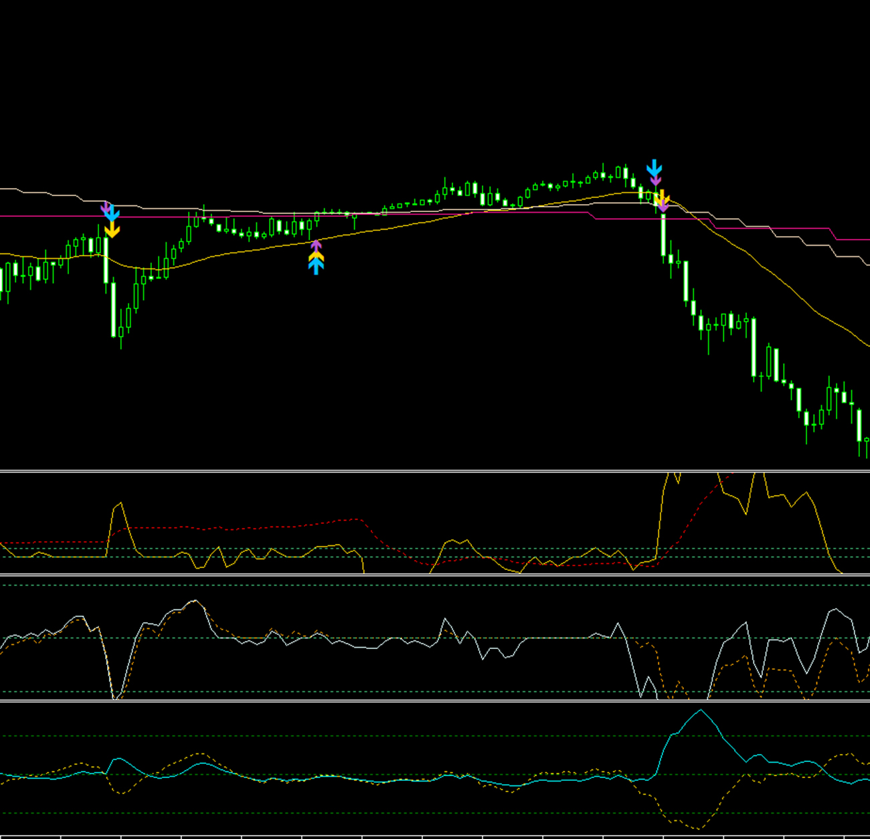The image size is (870, 839).
Task: Select the purple up signal arrow
Action: pos(316,246)
